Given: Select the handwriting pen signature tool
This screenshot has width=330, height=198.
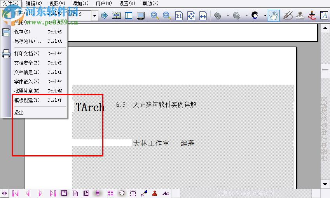Looking at the screenshot, I should (288, 16).
